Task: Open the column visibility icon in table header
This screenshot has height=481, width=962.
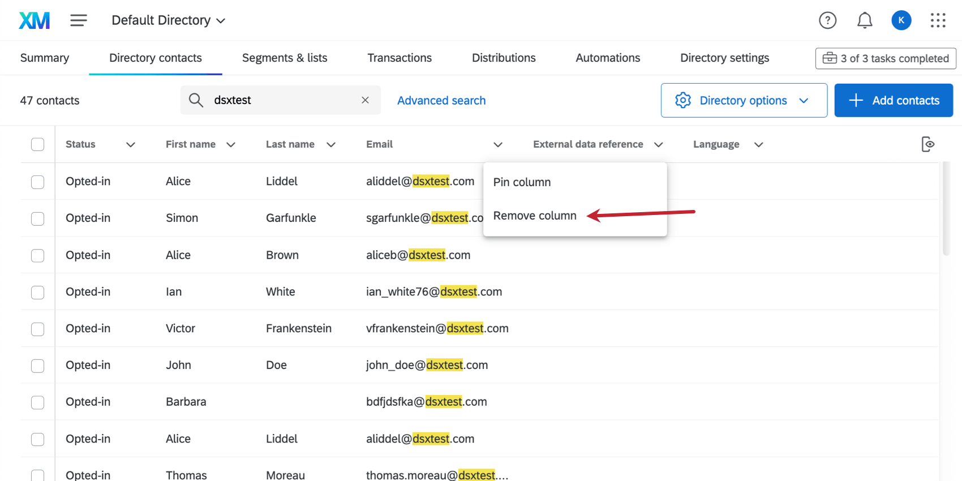Action: 927,144
